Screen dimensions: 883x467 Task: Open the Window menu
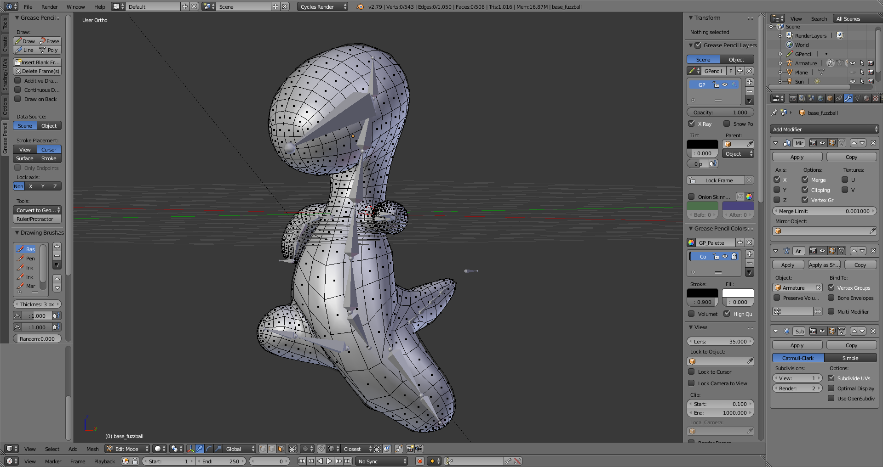tap(75, 6)
